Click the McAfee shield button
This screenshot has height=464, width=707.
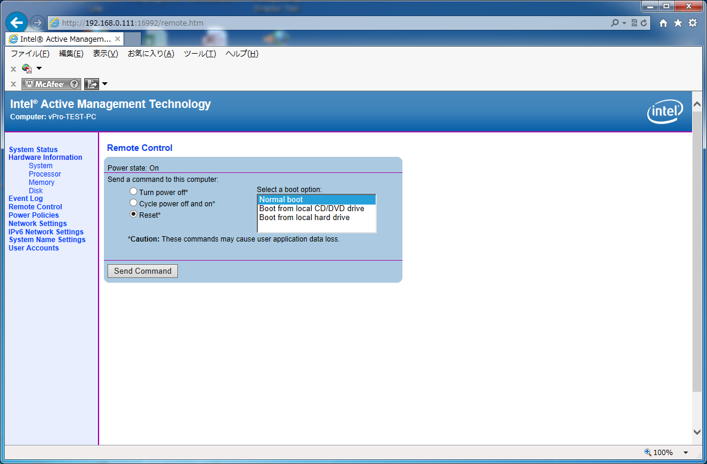pyautogui.click(x=45, y=84)
